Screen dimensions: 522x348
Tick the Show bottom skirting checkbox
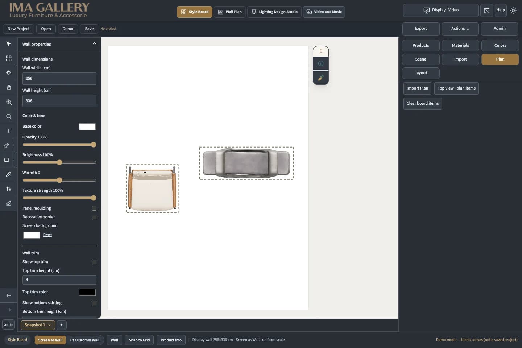pos(94,303)
